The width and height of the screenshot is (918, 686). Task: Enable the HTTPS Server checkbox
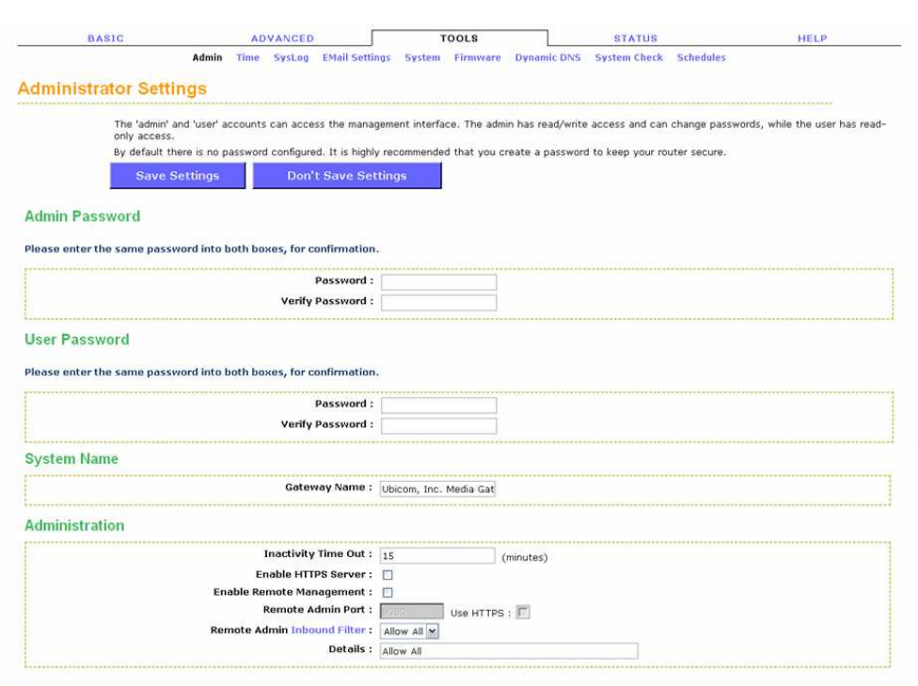point(388,575)
